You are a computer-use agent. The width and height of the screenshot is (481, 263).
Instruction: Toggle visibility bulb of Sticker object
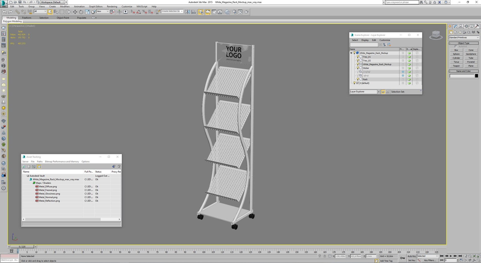[x=358, y=68]
